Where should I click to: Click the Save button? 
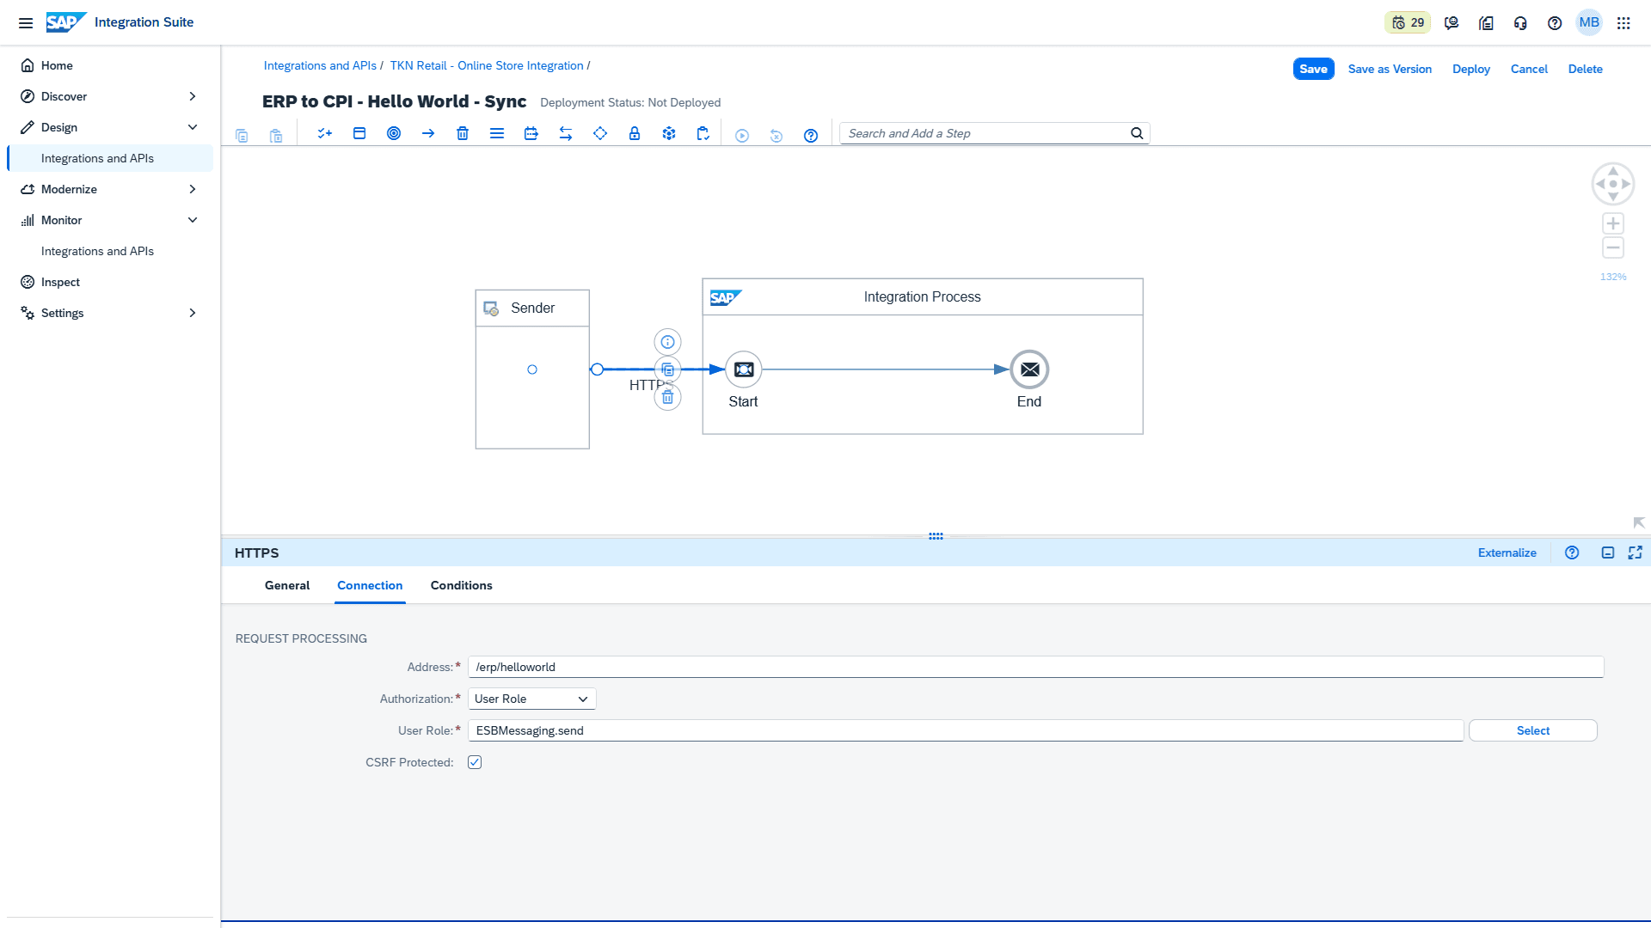coord(1313,69)
